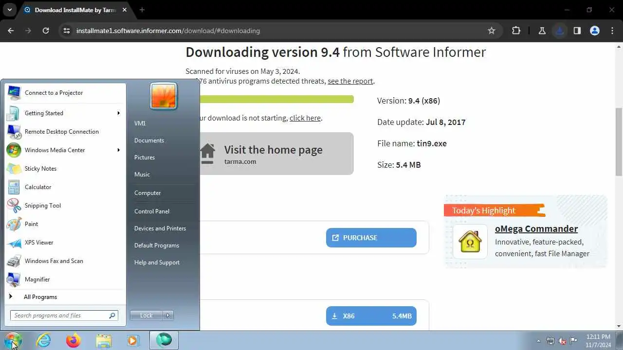Click the blue PURCHASE button
The image size is (623, 350).
tap(371, 238)
